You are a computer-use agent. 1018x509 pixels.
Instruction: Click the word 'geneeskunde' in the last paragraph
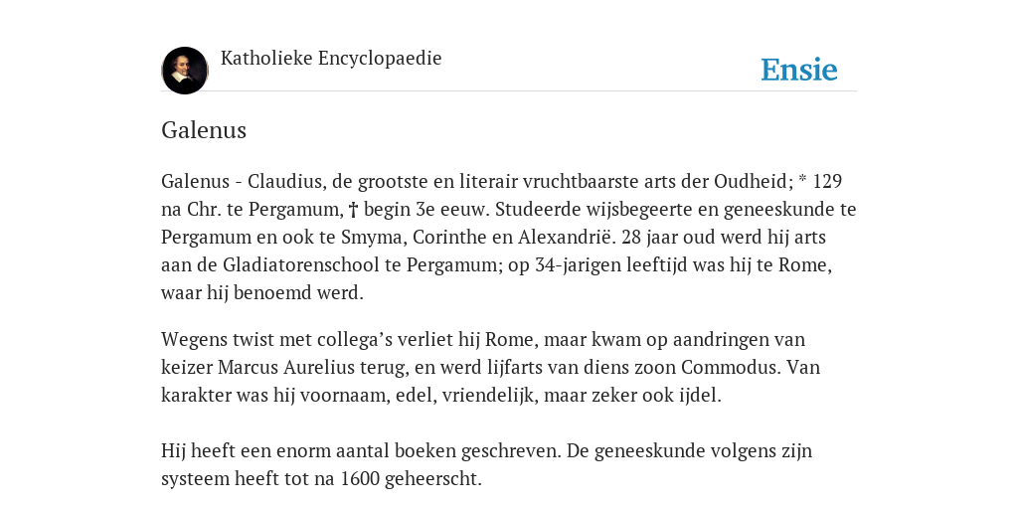tap(650, 451)
